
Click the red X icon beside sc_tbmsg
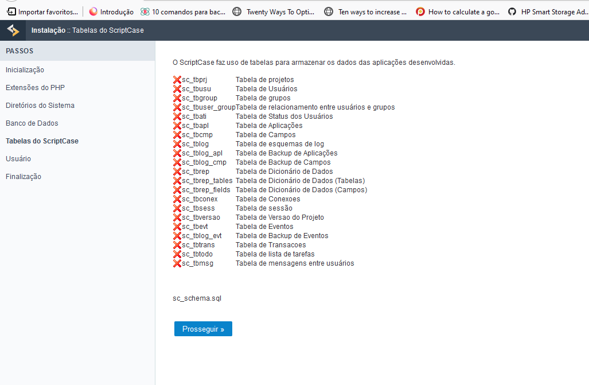(x=177, y=263)
